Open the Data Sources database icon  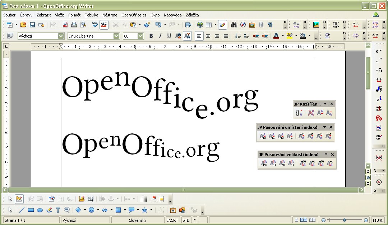pyautogui.click(x=261, y=25)
